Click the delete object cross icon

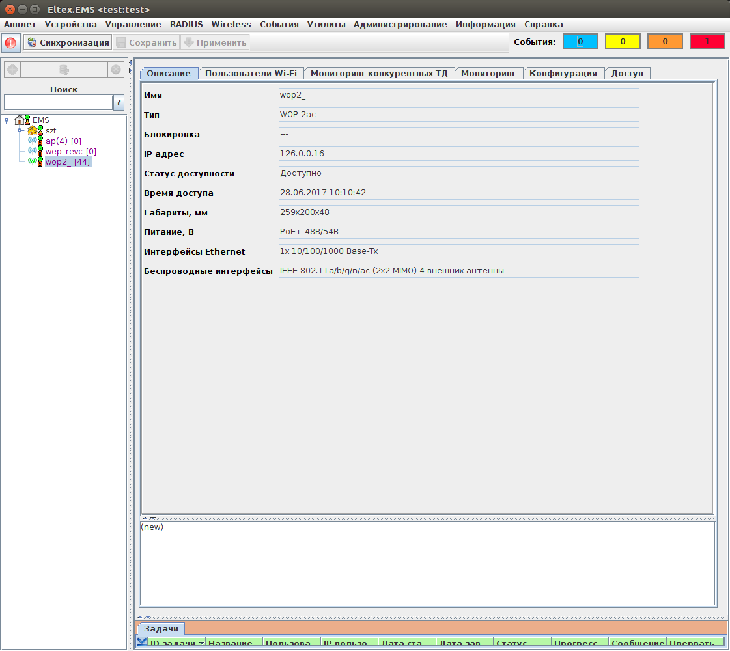116,70
